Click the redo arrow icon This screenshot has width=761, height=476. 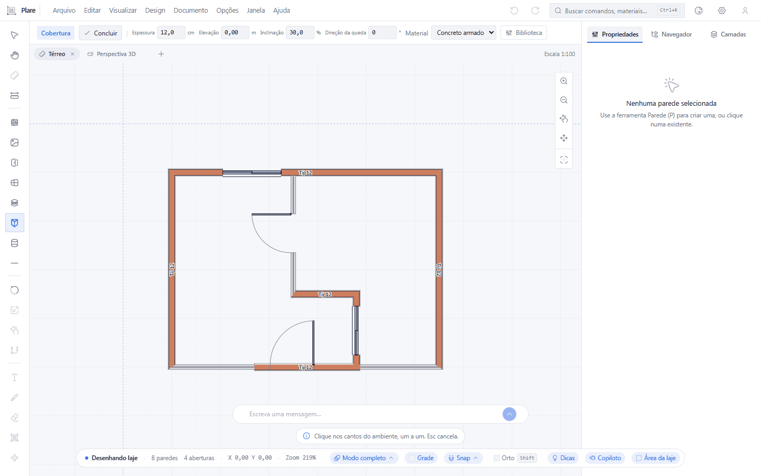click(535, 11)
